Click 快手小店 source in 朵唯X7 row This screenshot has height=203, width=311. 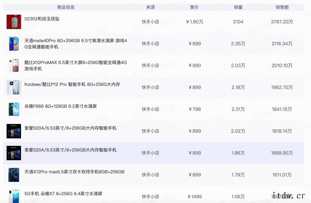click(150, 197)
